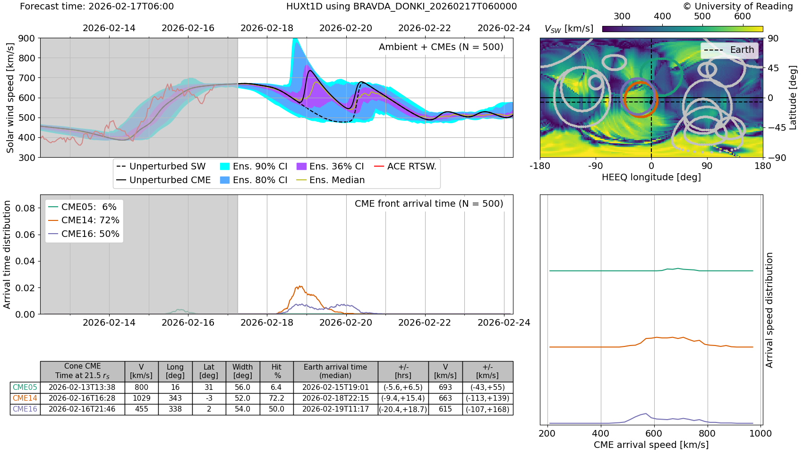Viewport: 803px width, 472px height.
Task: Click the CME05 row label in the table
Action: 25,388
